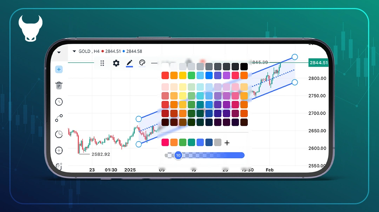Add a custom color with plus button
This screenshot has height=212, width=379.
[x=227, y=143]
